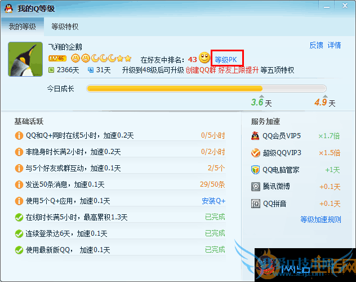Select the +0.1天 value for 腾讯微博
The height and width of the screenshot is (282, 356).
coord(330,187)
